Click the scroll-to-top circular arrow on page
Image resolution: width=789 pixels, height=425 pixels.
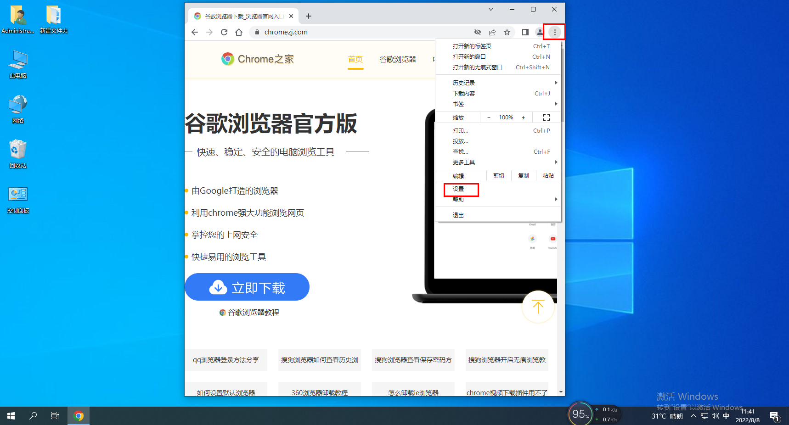[538, 307]
